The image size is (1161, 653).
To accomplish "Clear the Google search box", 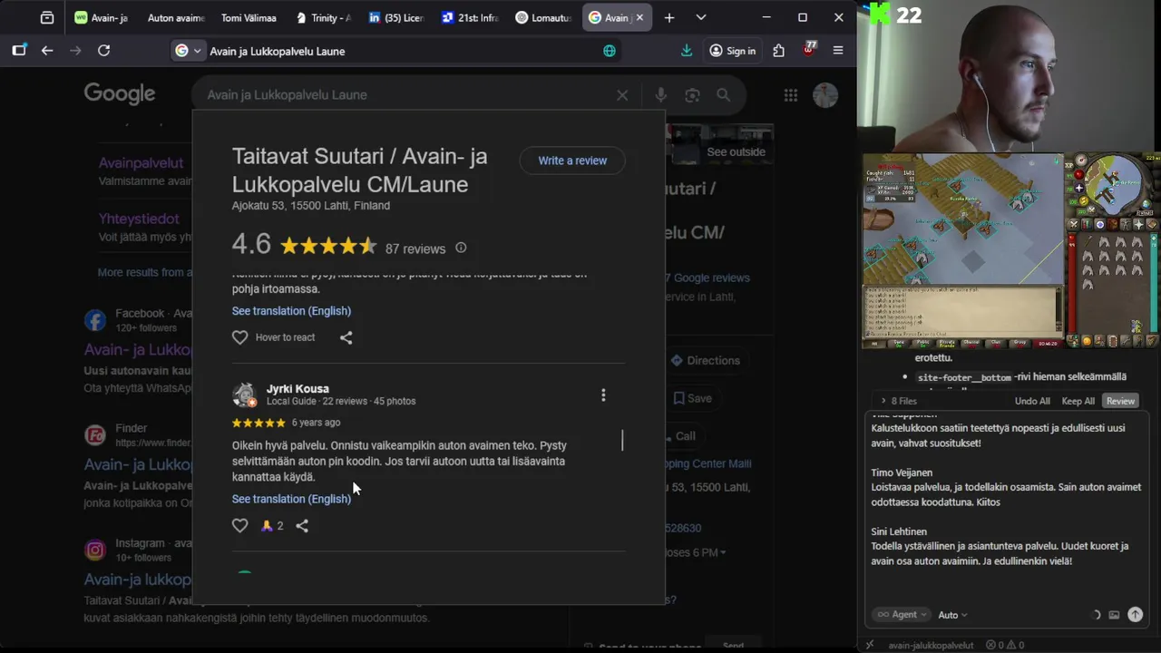I will (x=622, y=95).
